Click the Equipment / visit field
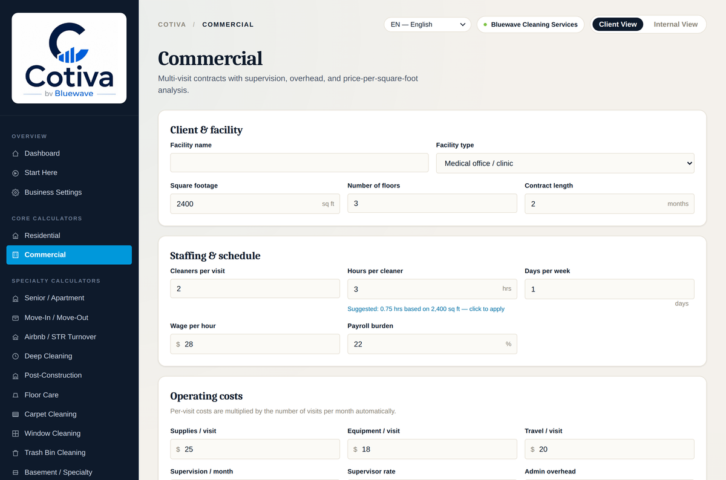Screen dimensions: 726x480 coord(432,449)
